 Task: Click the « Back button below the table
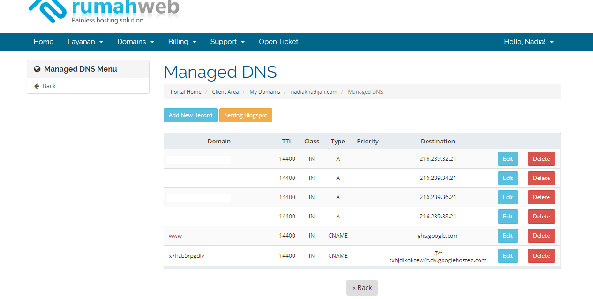pyautogui.click(x=362, y=288)
